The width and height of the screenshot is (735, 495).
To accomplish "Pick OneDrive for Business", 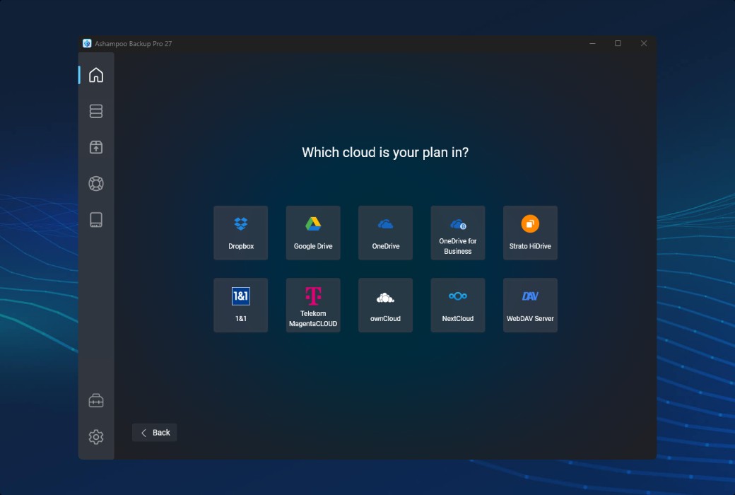I will coord(457,233).
